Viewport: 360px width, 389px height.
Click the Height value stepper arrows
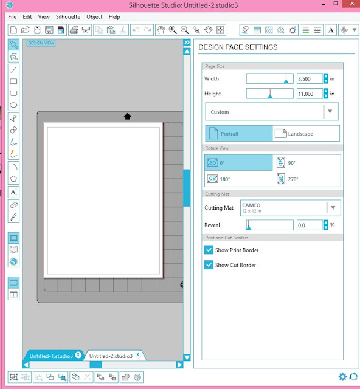click(x=326, y=94)
